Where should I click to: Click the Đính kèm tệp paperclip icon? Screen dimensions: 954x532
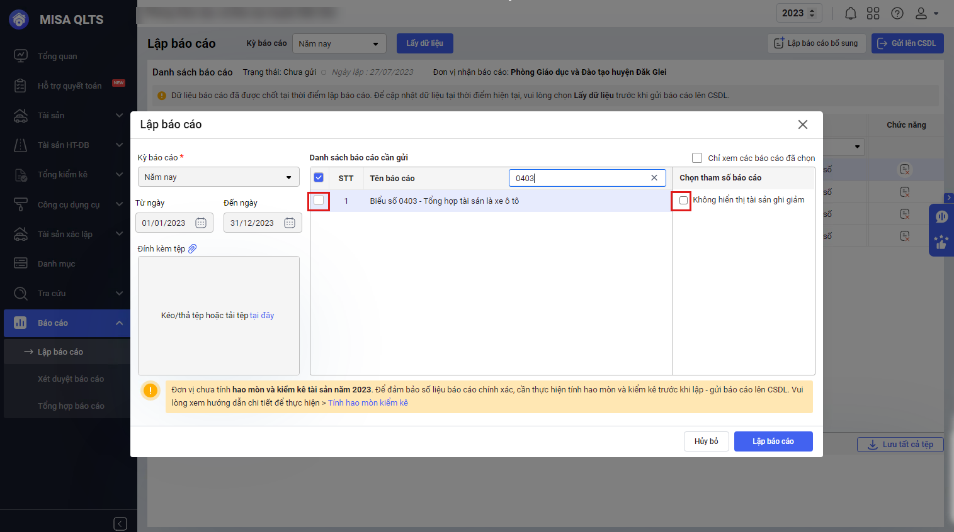193,248
